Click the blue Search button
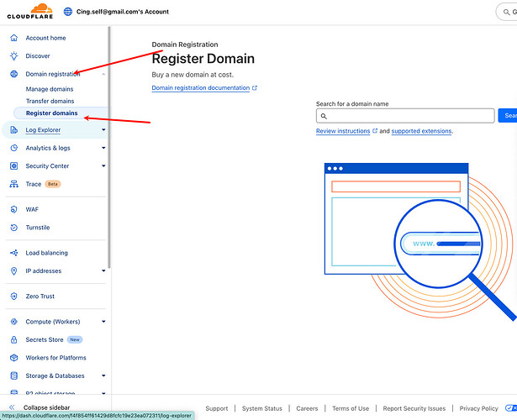This screenshot has width=517, height=420. point(507,116)
